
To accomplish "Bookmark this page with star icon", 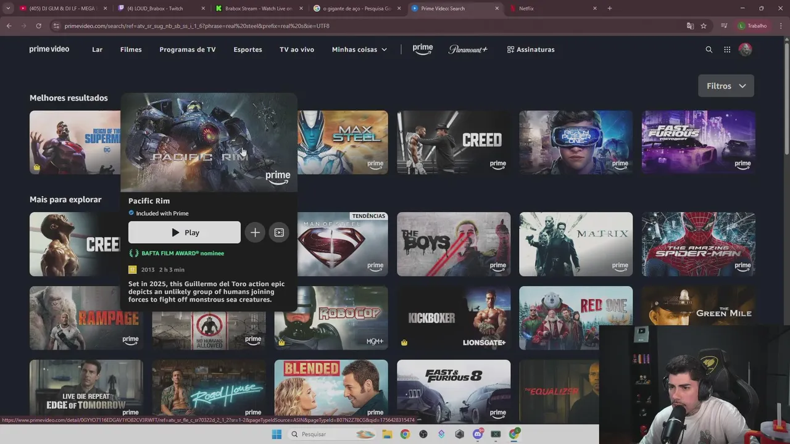I will pyautogui.click(x=704, y=26).
